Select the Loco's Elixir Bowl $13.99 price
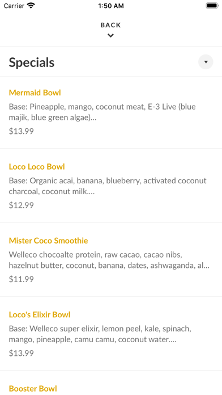The width and height of the screenshot is (222, 395). [x=22, y=354]
